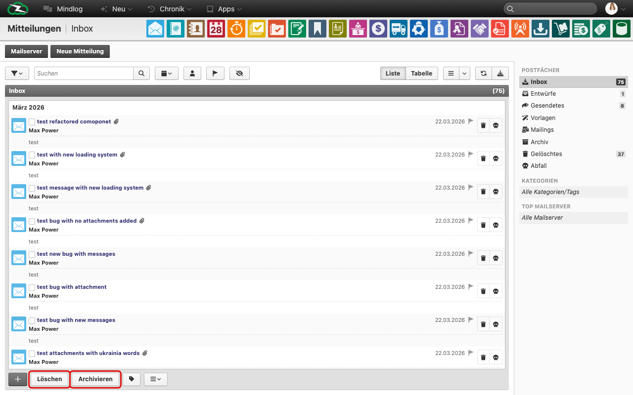This screenshot has height=395, width=633.
Task: Open the orange-red folder checkmark icon
Action: click(277, 29)
